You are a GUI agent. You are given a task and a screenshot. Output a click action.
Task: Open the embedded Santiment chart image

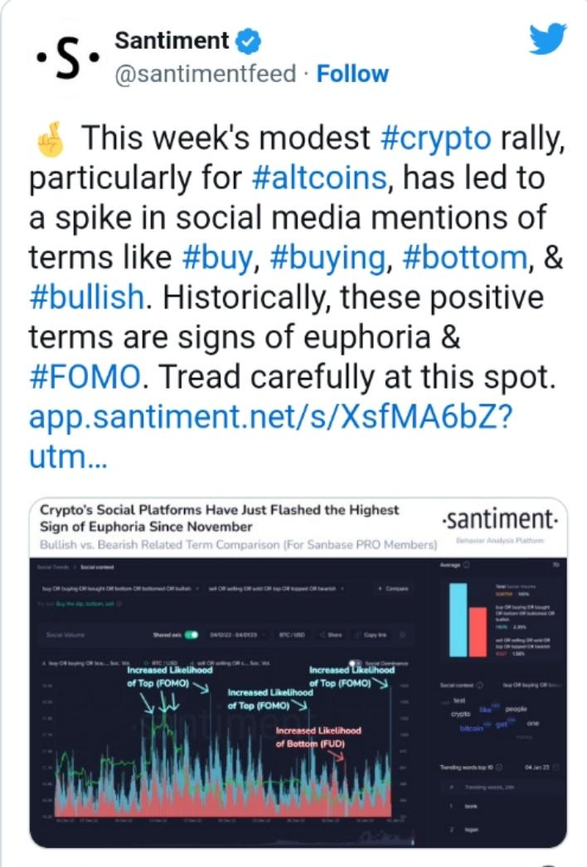coord(298,672)
